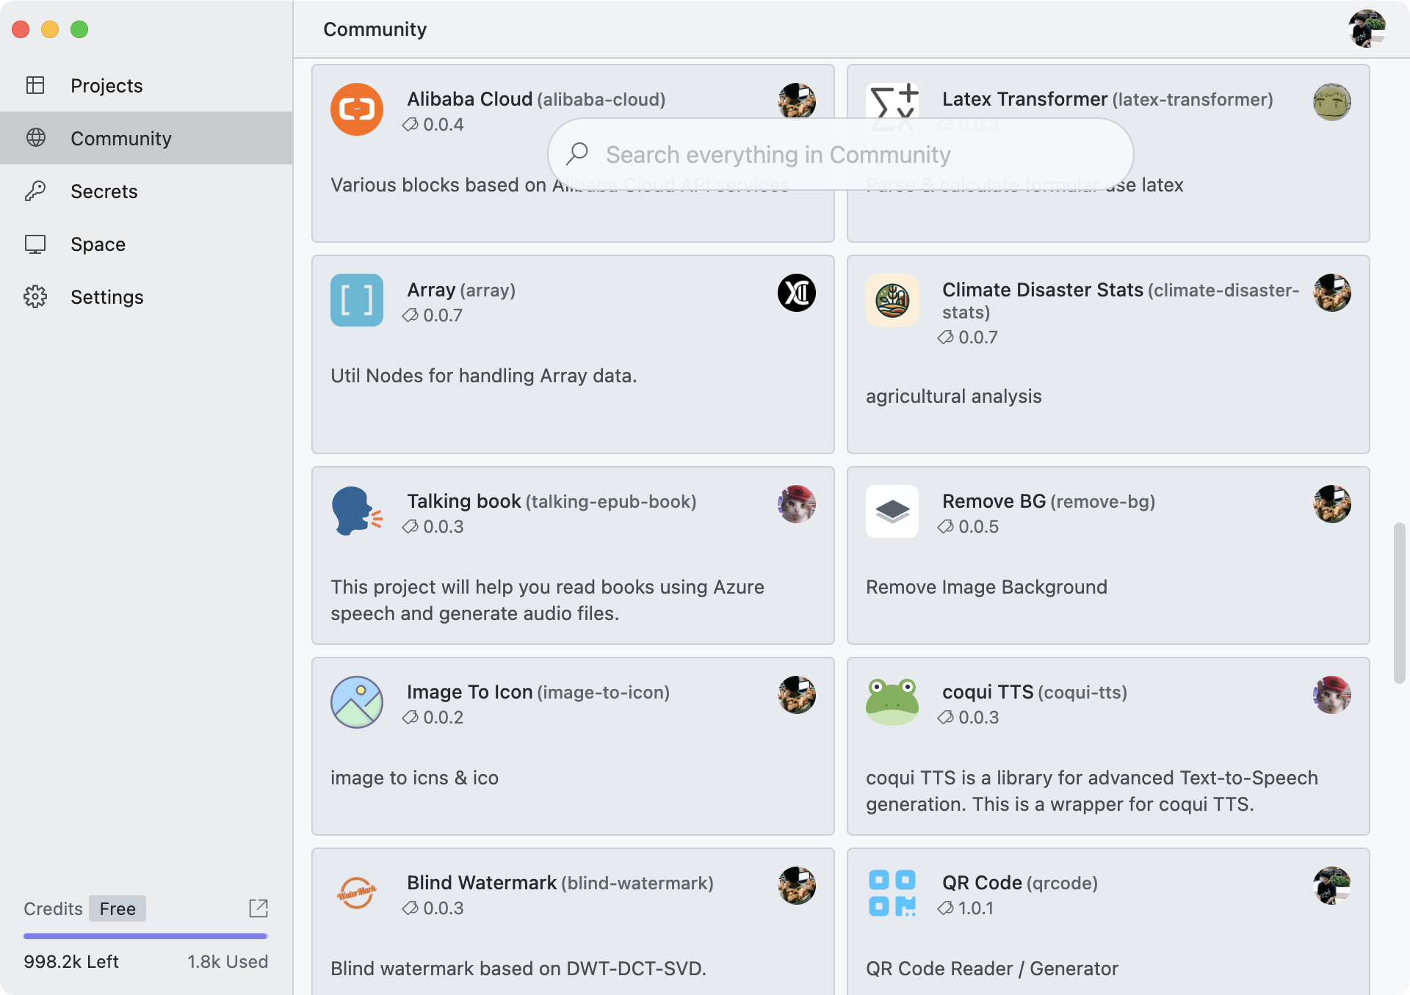This screenshot has width=1410, height=995.
Task: Click the Alibaba Cloud orange logo icon
Action: pyautogui.click(x=356, y=109)
